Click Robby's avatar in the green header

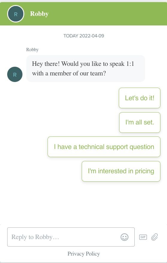pos(16,14)
